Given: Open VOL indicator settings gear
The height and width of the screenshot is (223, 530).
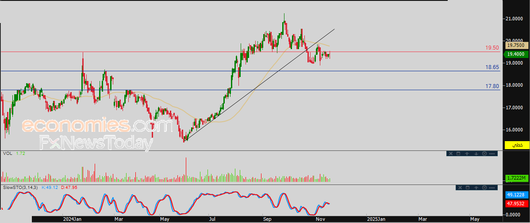Looking at the screenshot, I should (484, 154).
